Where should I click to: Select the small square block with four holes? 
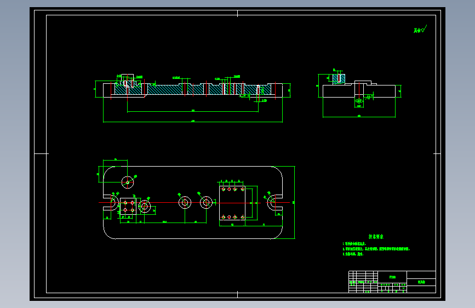pos(128,207)
